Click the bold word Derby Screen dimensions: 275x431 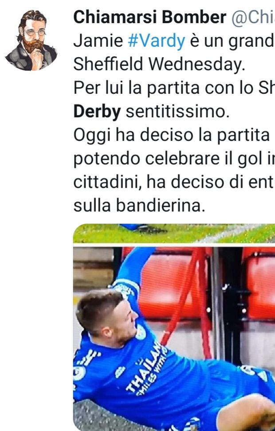pyautogui.click(x=97, y=112)
